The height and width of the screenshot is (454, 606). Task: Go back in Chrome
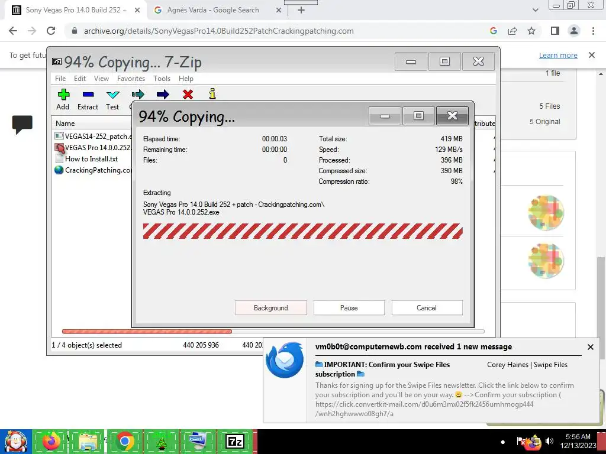13,31
